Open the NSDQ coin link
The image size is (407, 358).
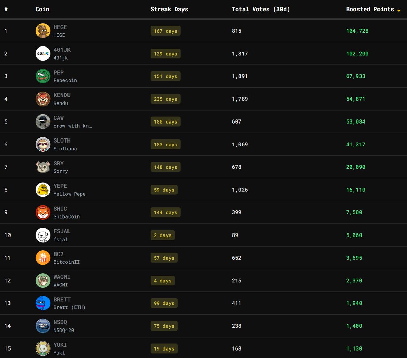(60, 322)
